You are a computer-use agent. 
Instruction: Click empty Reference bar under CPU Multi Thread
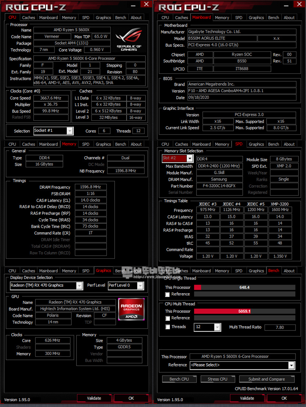point(244,318)
